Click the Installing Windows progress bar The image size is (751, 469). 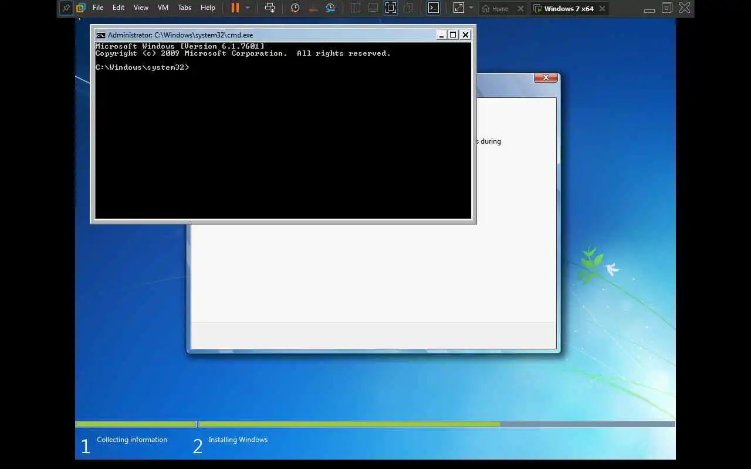pyautogui.click(x=437, y=424)
